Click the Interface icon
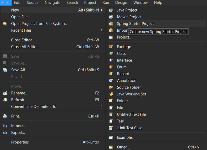The width and height of the screenshot is (207, 150). click(x=111, y=60)
